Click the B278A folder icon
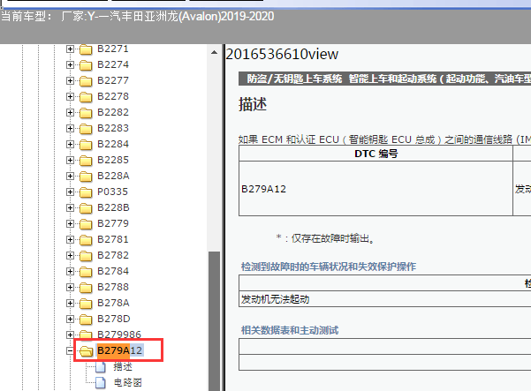The height and width of the screenshot is (391, 531). pyautogui.click(x=86, y=304)
